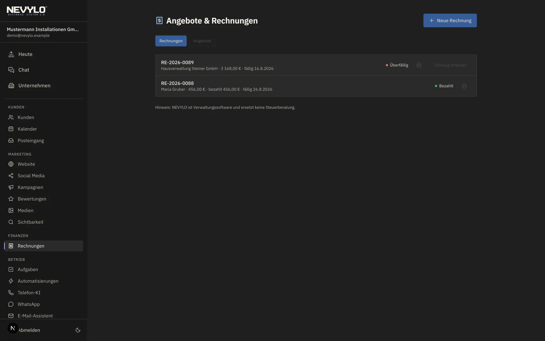Screen dimensions: 545x341
Task: Click the demo@nevylo.example email
Action: tap(28, 36)
